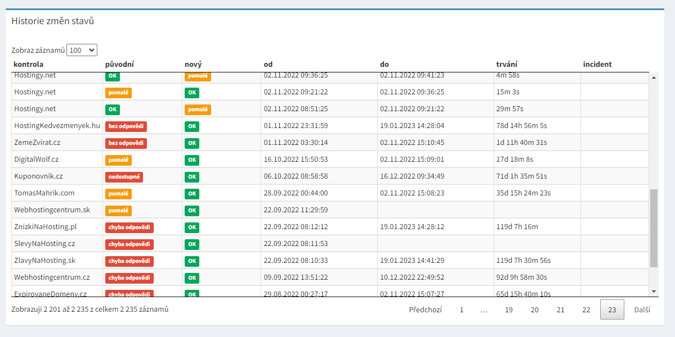Image resolution: width=675 pixels, height=337 pixels.
Task: Click the ZnizkiNaHosting.pl check name
Action: (x=45, y=227)
